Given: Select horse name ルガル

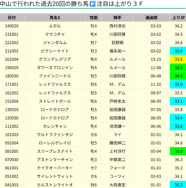Looking at the screenshot, I should pyautogui.click(x=55, y=26).
